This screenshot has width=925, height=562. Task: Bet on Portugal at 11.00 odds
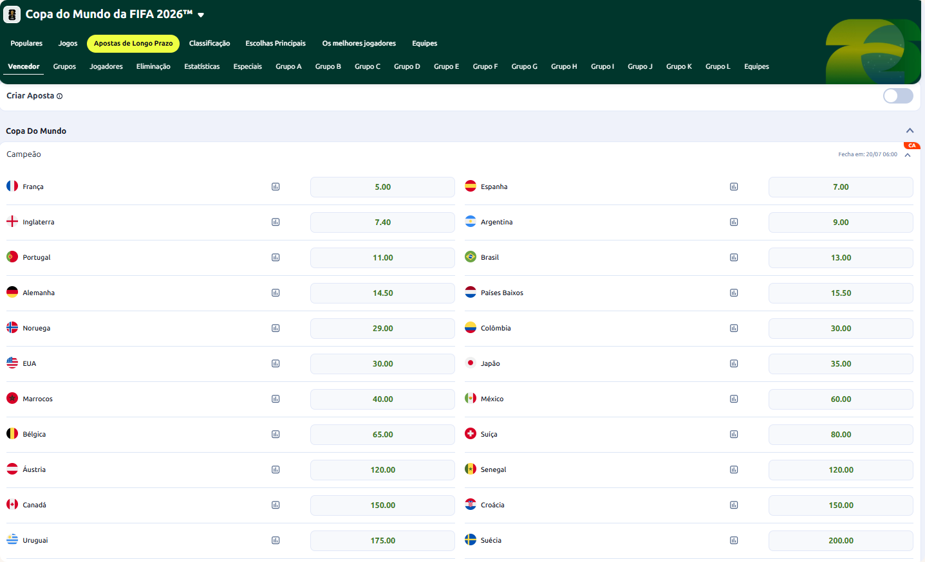click(x=382, y=258)
